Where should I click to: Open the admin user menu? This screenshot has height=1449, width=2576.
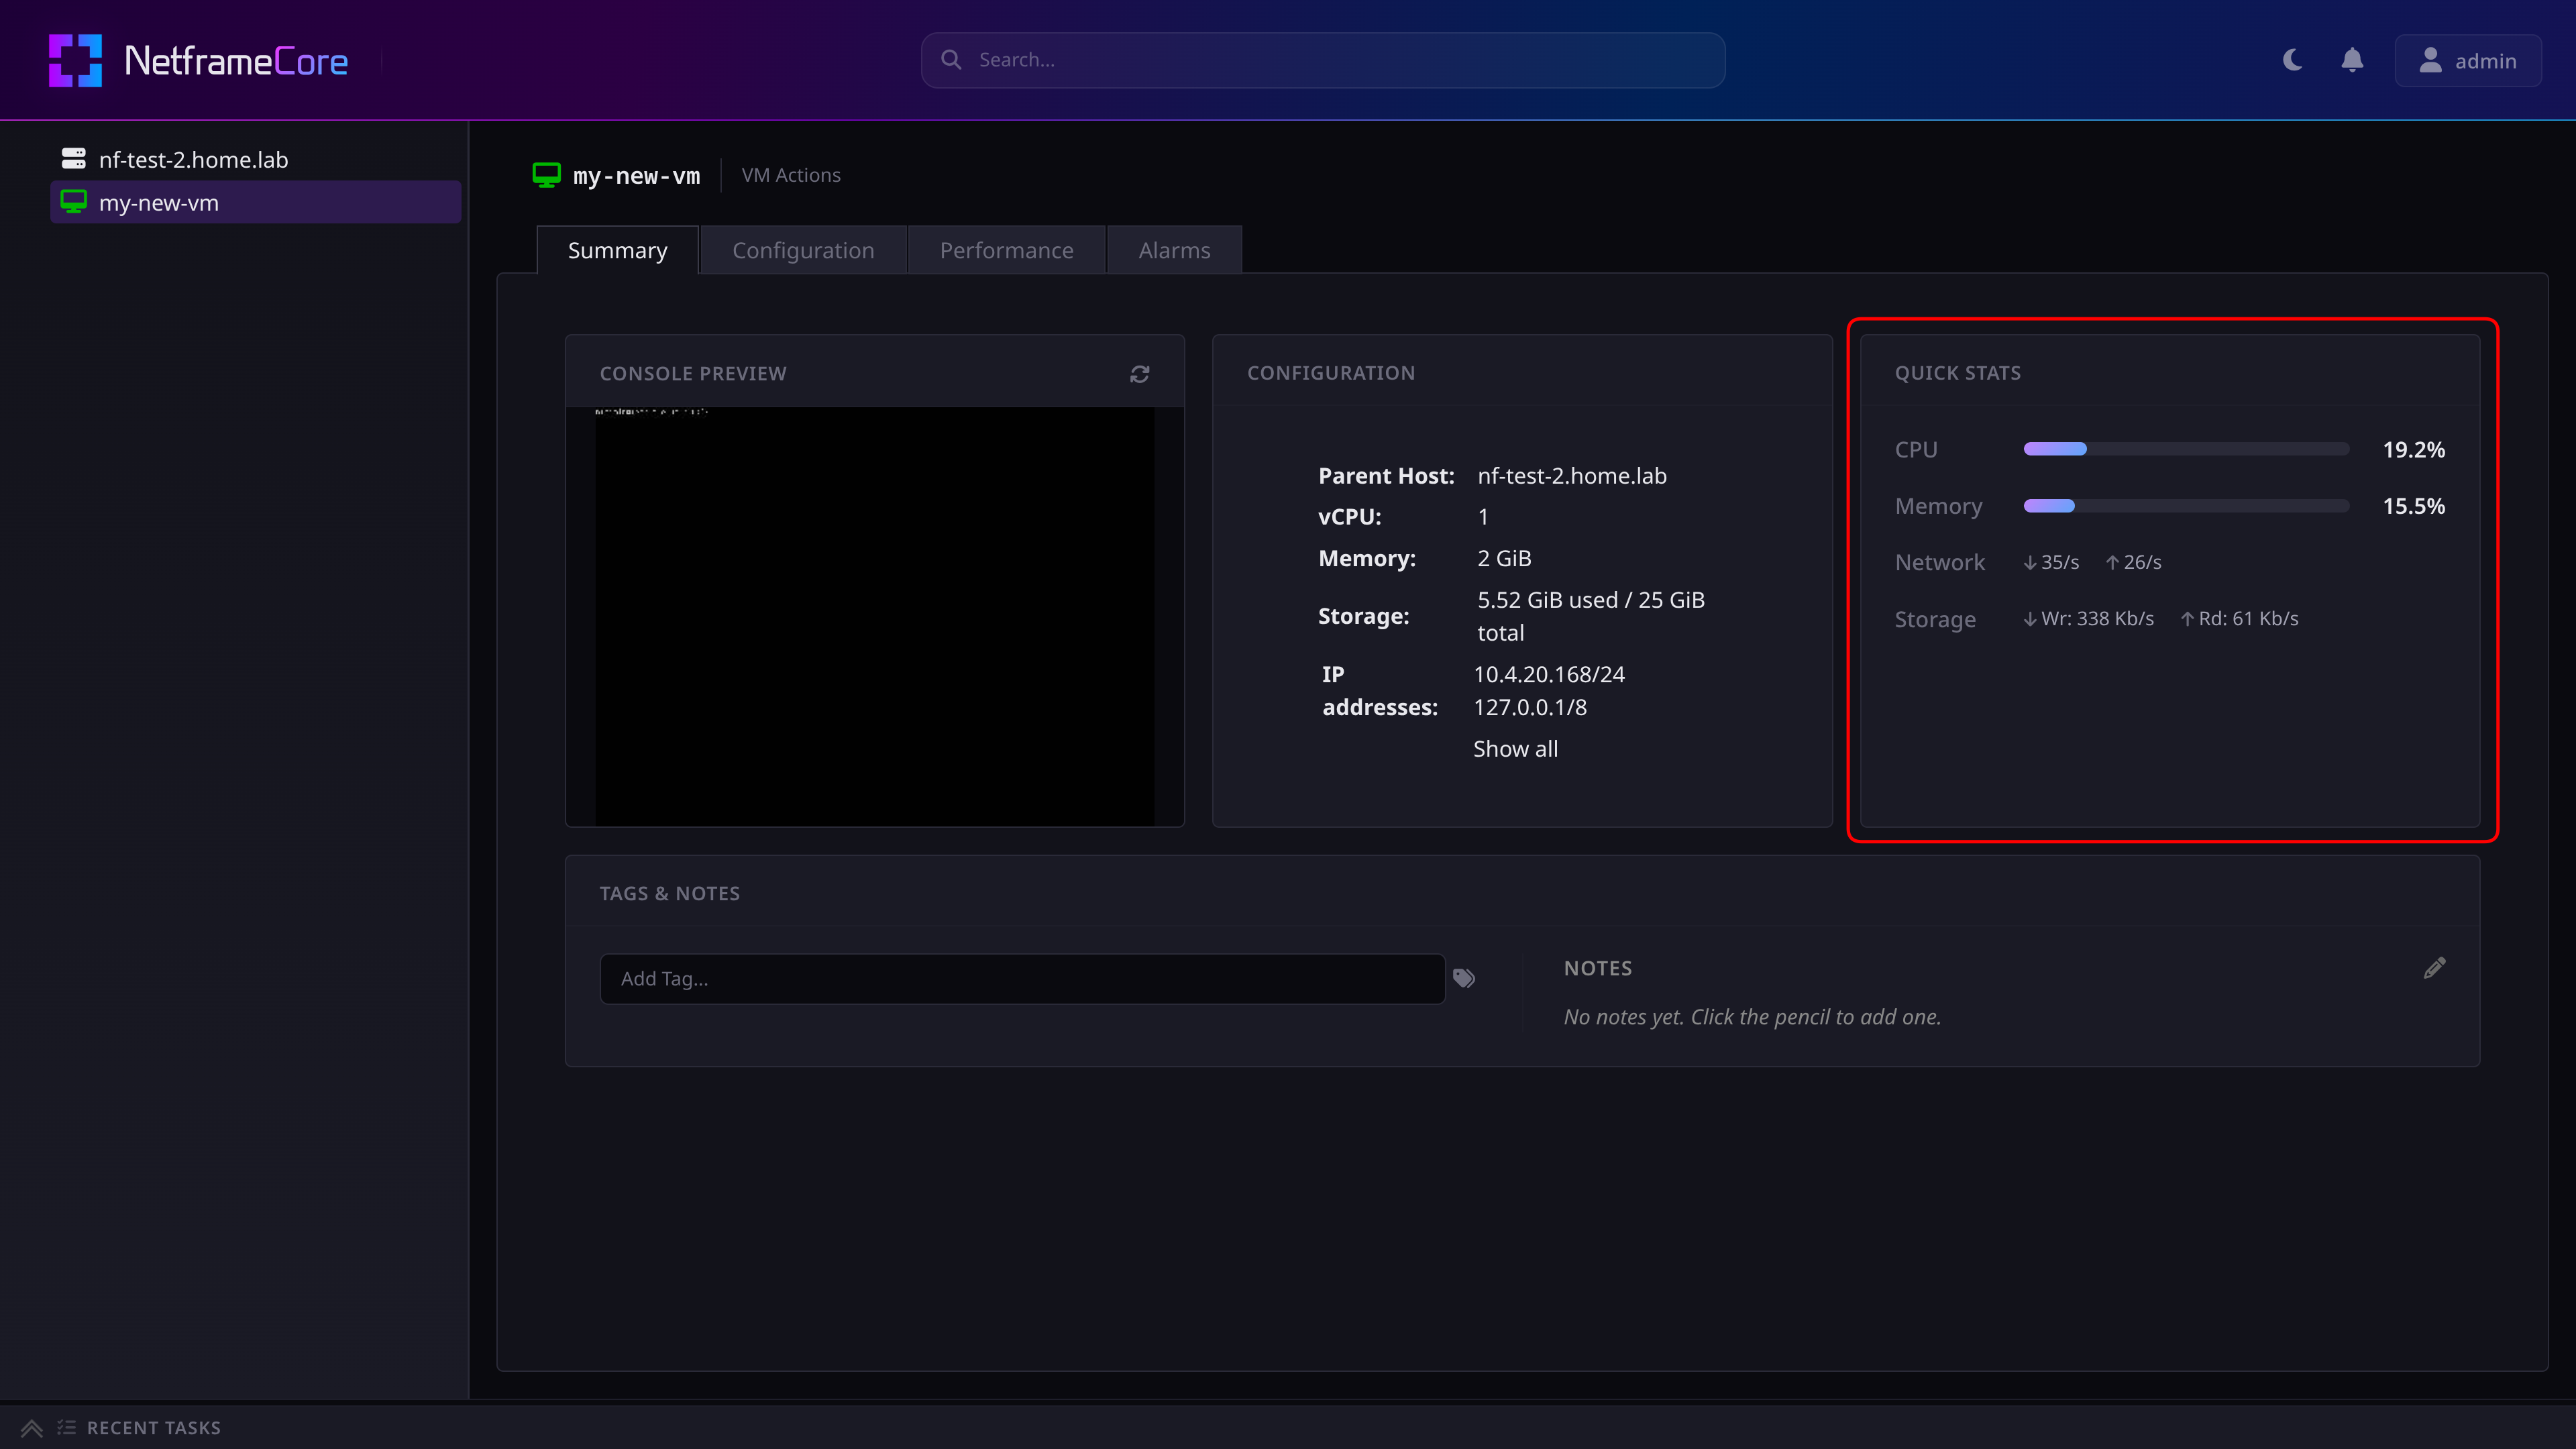(2467, 61)
